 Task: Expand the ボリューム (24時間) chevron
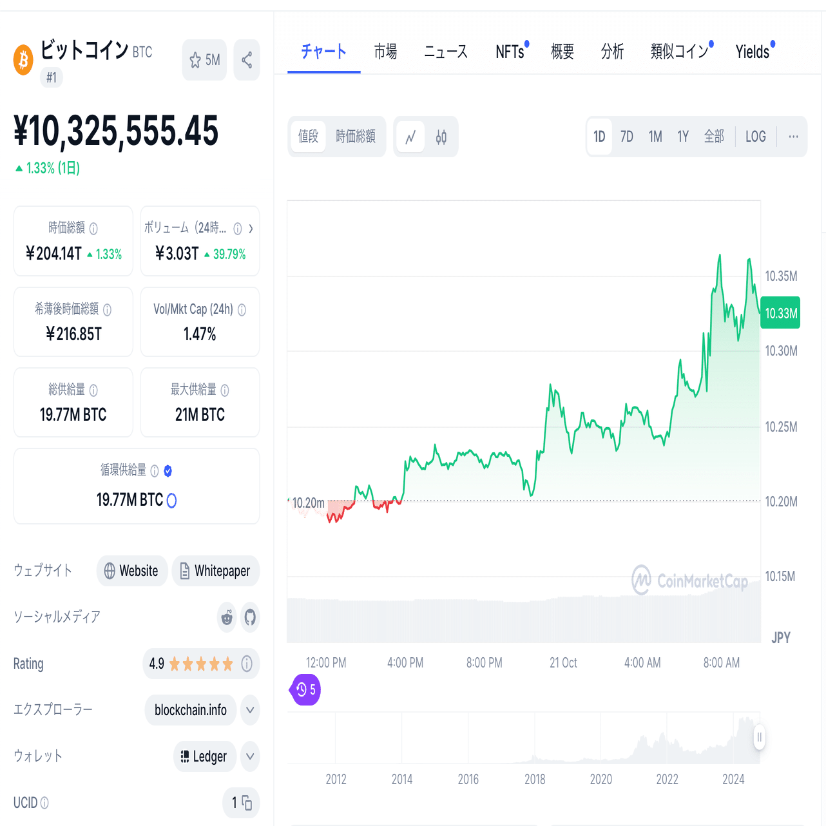tap(251, 229)
